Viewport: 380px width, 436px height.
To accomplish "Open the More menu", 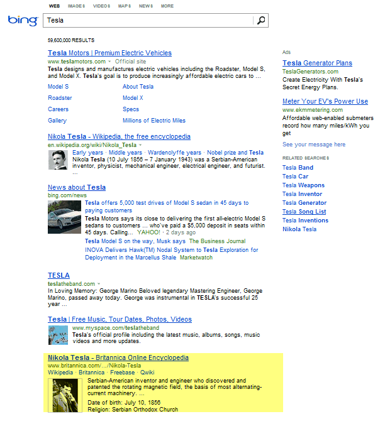I will [x=167, y=6].
